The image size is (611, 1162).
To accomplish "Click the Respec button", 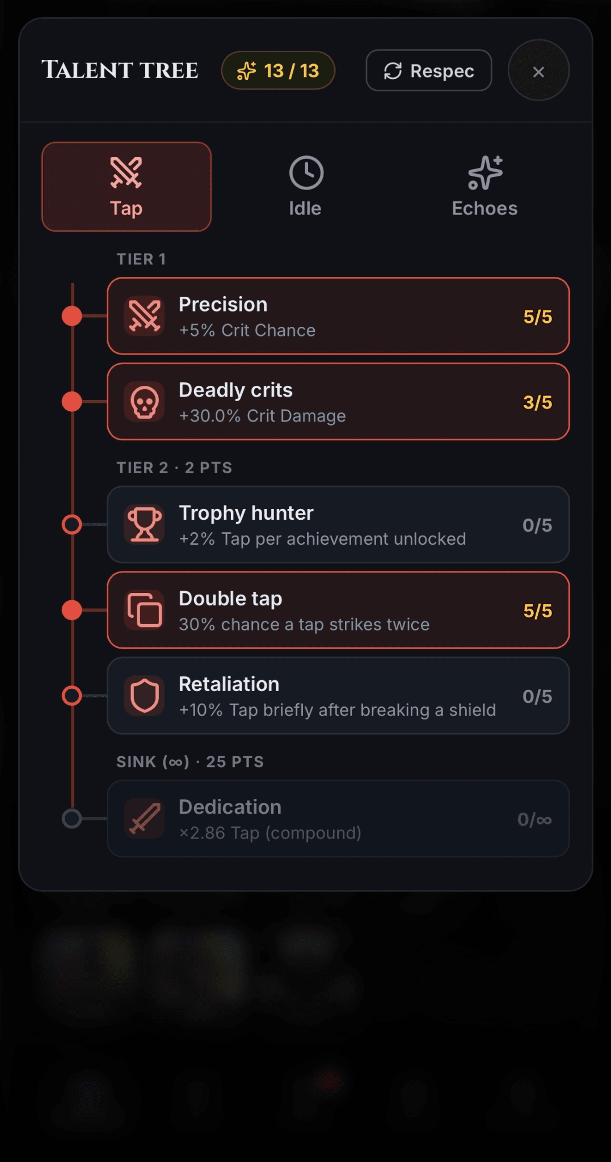I will coord(429,70).
